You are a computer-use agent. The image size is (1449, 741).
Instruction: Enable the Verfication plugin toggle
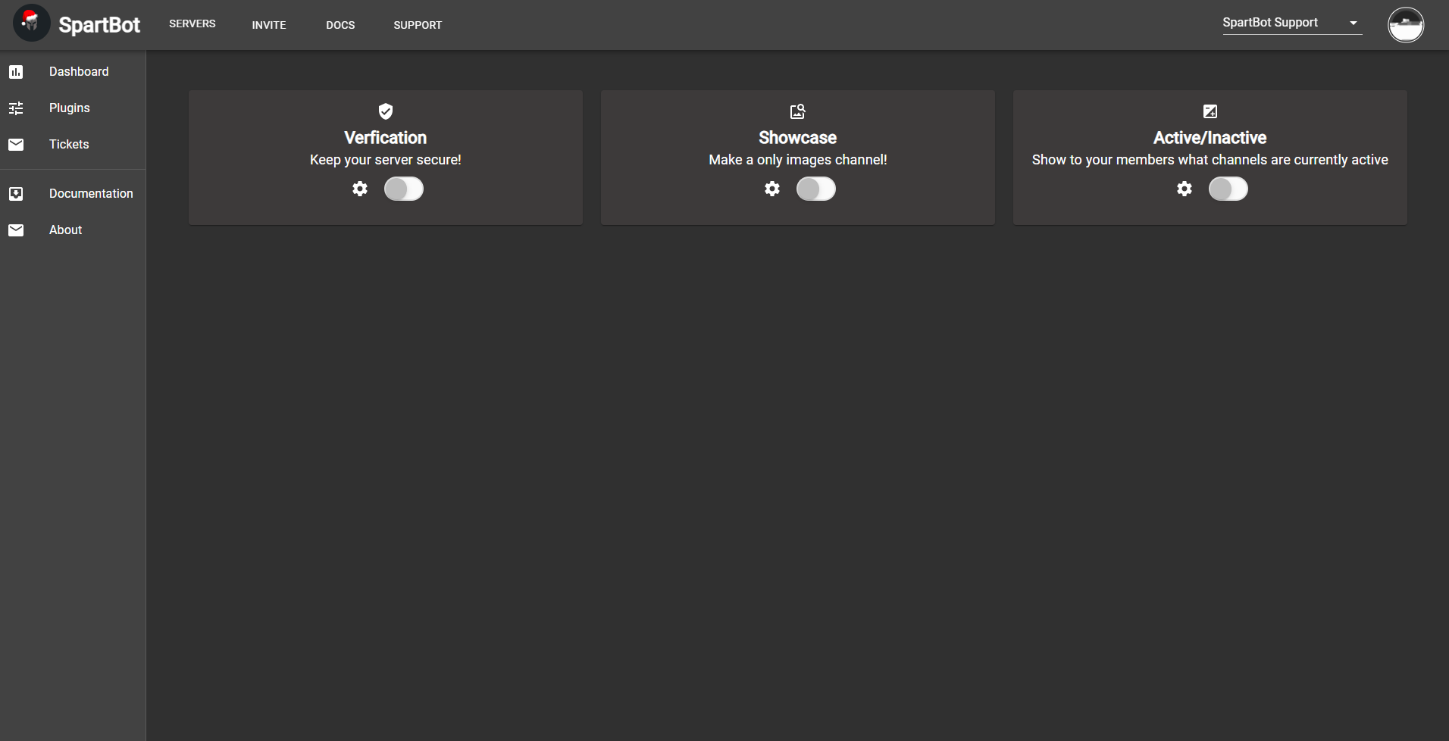[x=403, y=189]
